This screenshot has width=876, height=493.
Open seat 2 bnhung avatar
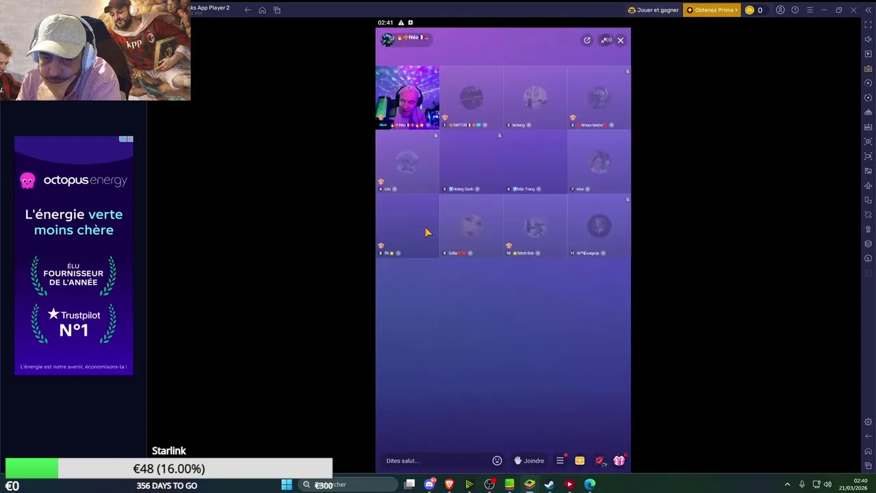[535, 97]
